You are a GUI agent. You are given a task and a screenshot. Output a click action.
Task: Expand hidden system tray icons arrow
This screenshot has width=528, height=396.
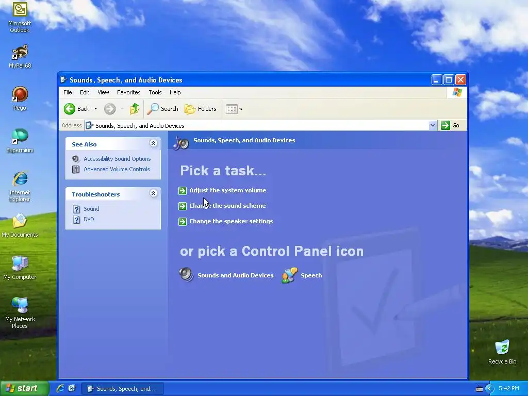pyautogui.click(x=490, y=389)
